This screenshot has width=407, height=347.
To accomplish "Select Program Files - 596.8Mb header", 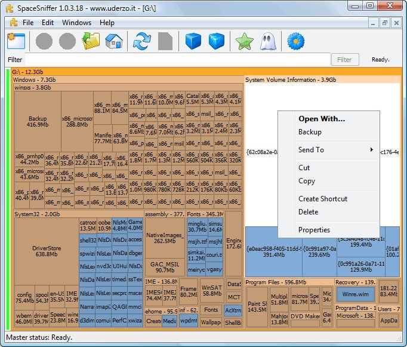I will click(289, 282).
